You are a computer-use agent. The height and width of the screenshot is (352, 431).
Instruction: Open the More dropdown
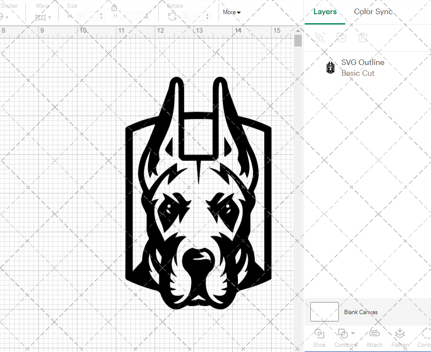tap(231, 12)
